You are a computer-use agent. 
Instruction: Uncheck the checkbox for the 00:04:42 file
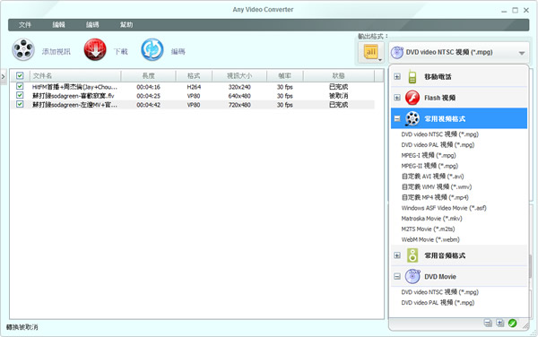point(20,104)
